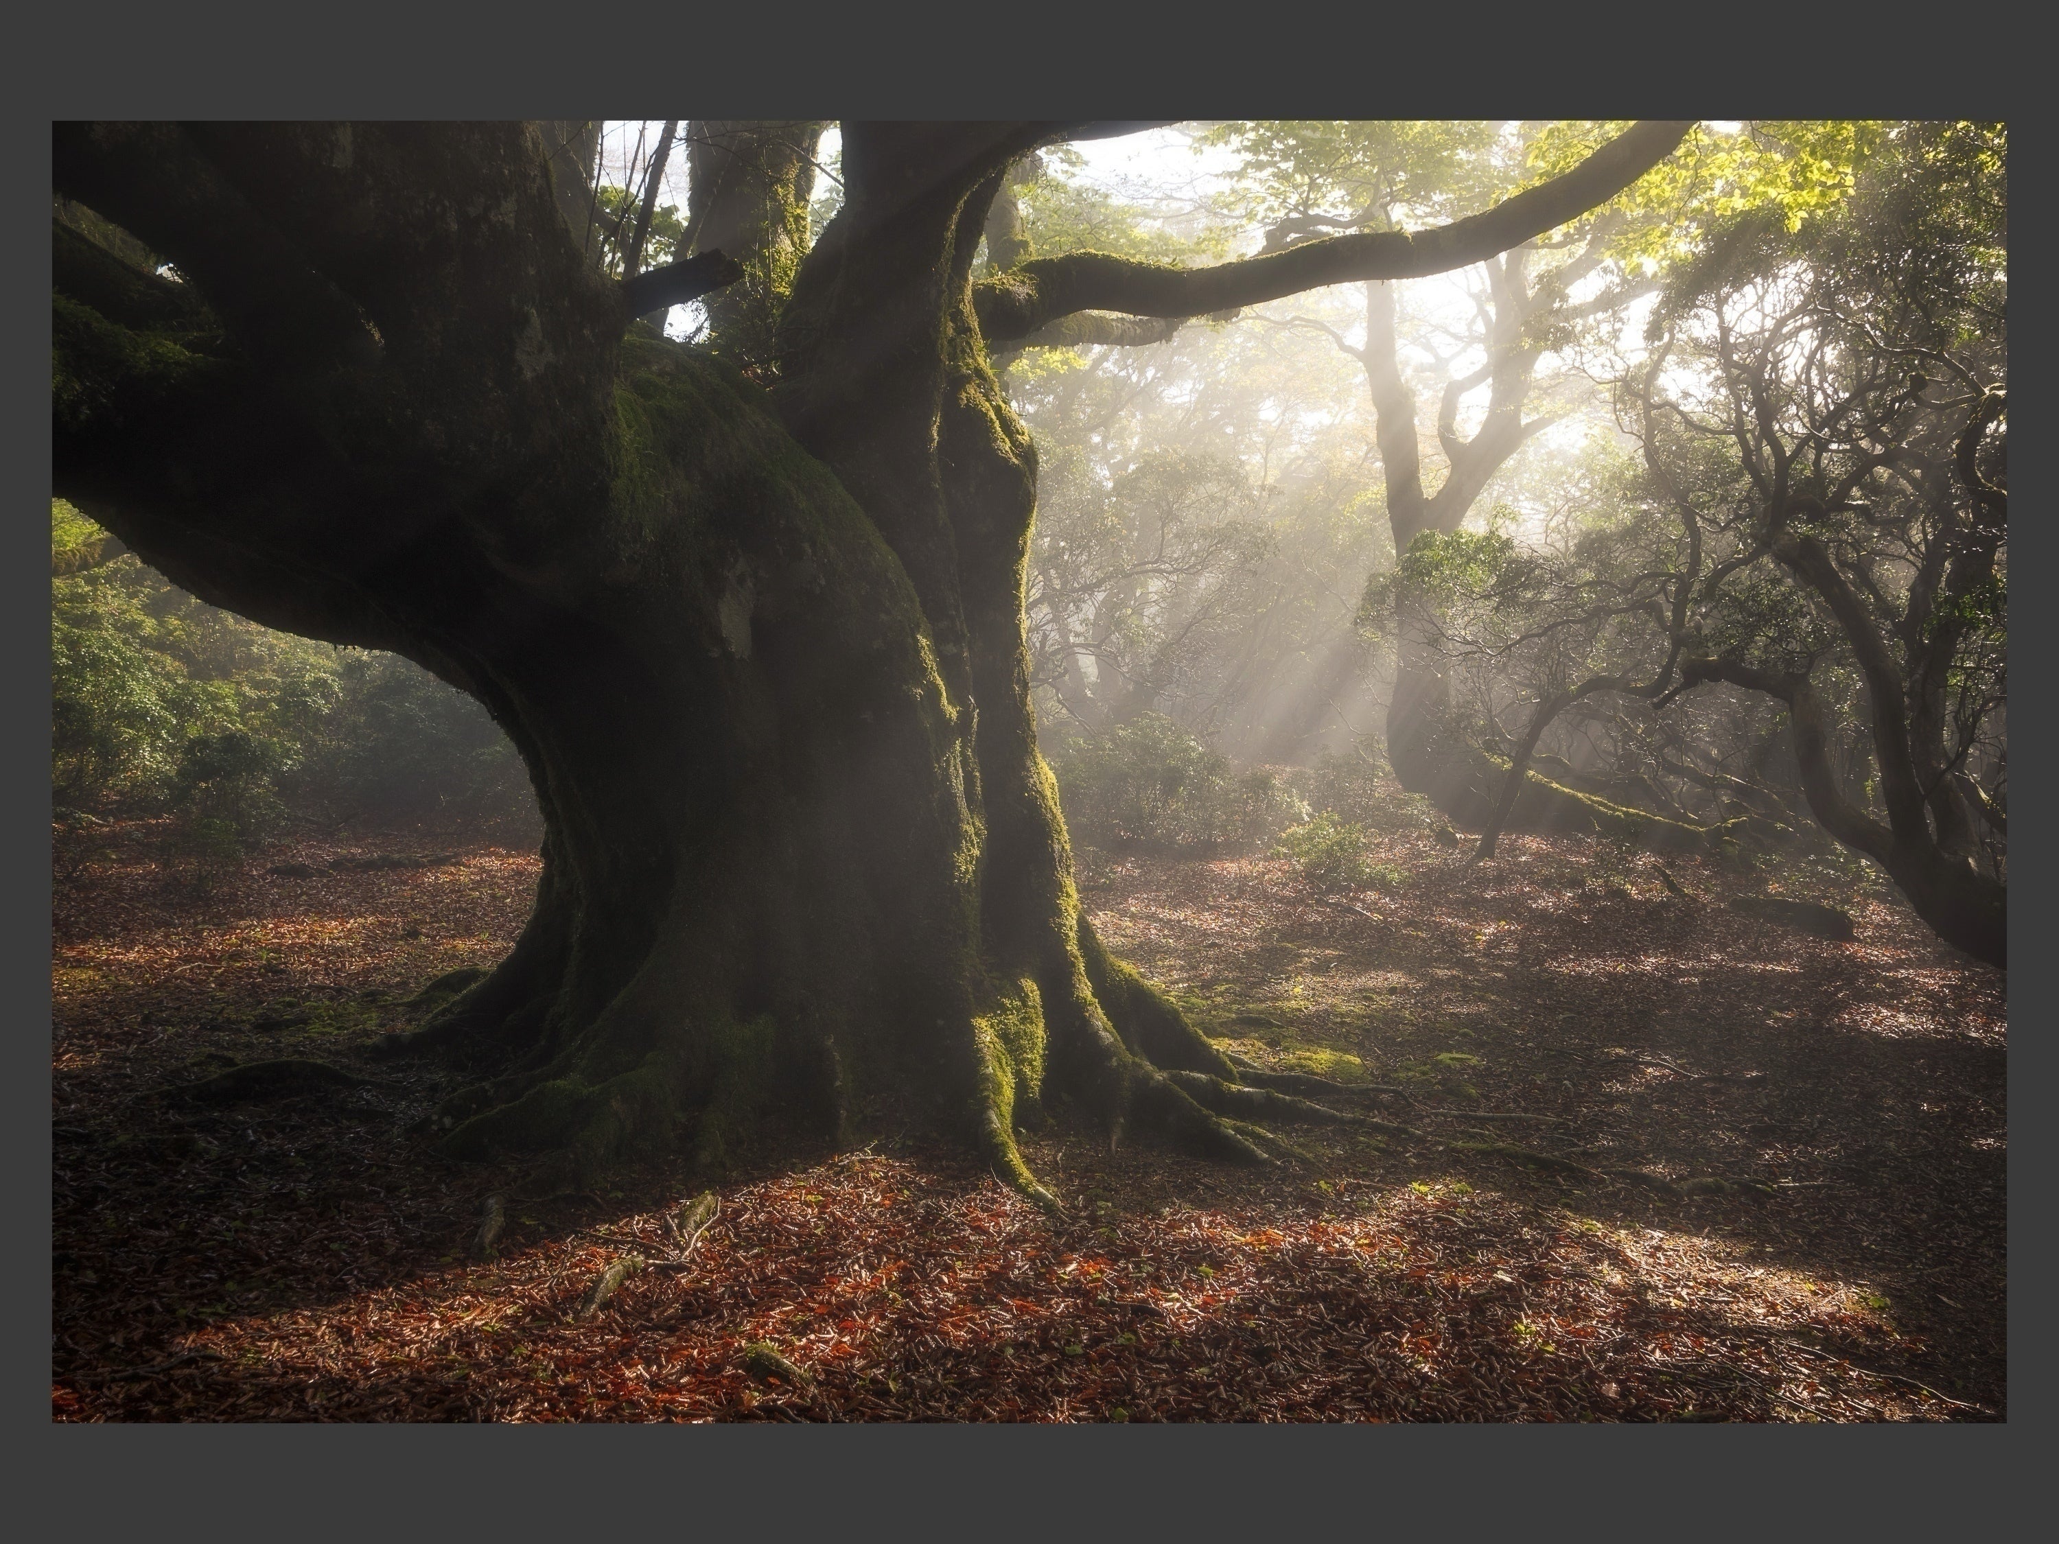2059x1544 pixels.
Task: Click the gray margin left of the photo
Action: pyautogui.click(x=25, y=773)
